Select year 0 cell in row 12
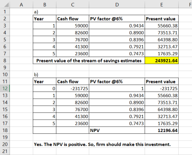This screenshot has width=192, height=155. 45,88
